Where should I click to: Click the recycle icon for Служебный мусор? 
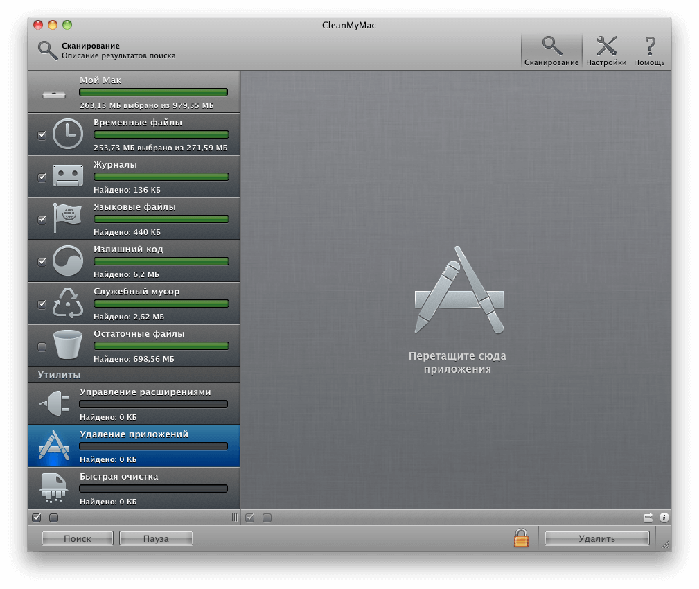pos(68,303)
